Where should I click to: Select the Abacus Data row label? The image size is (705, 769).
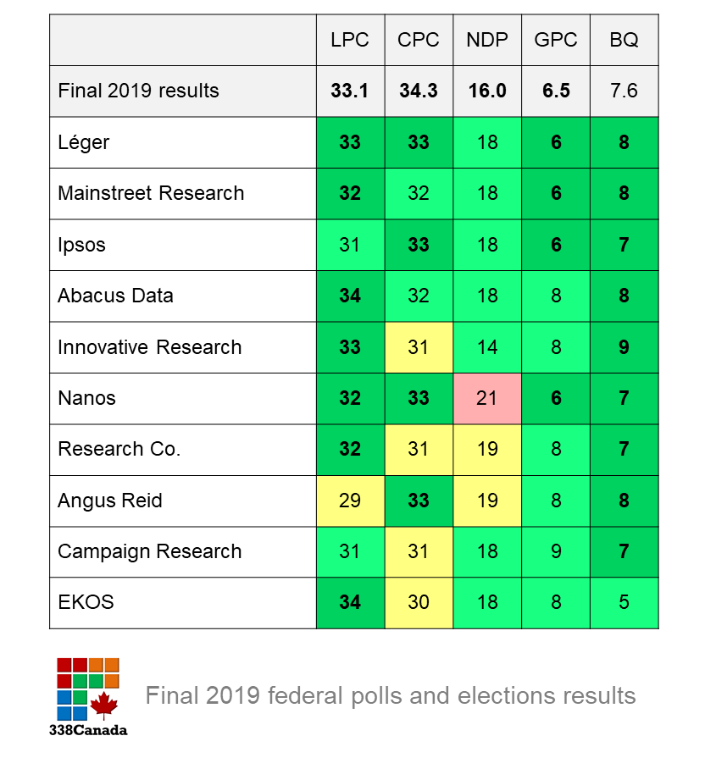(115, 296)
